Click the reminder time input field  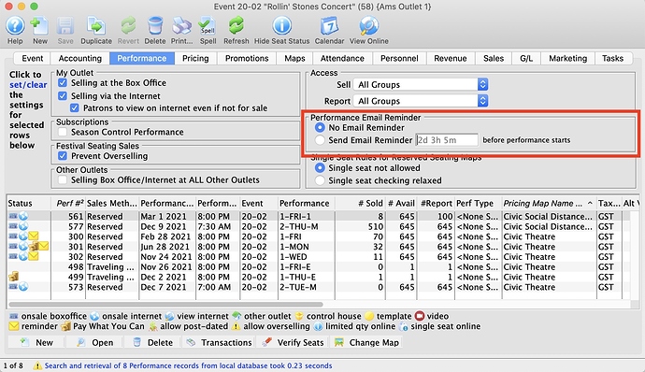pyautogui.click(x=447, y=140)
